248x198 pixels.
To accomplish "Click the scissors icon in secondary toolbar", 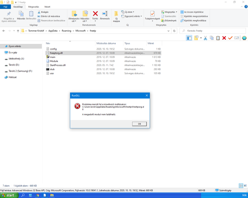I will click(x=205, y=38).
